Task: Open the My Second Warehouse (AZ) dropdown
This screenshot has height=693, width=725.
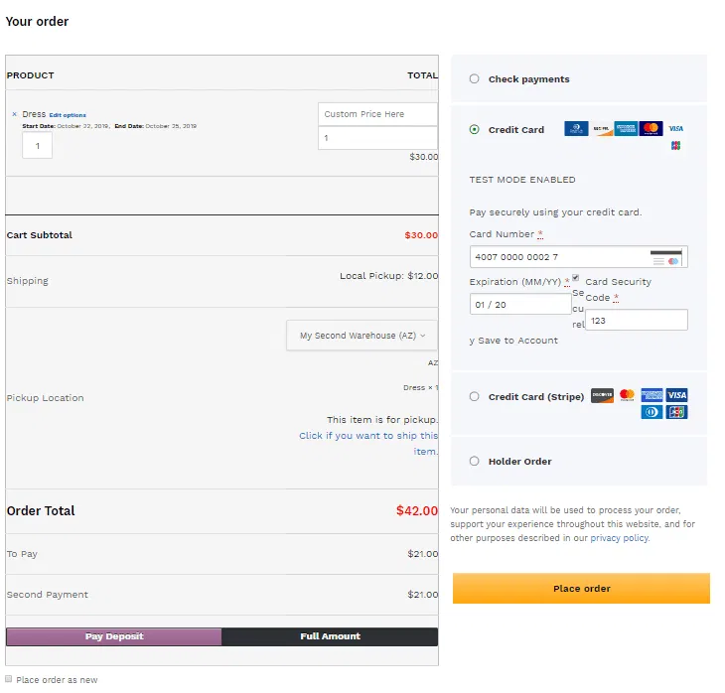Action: click(x=362, y=336)
